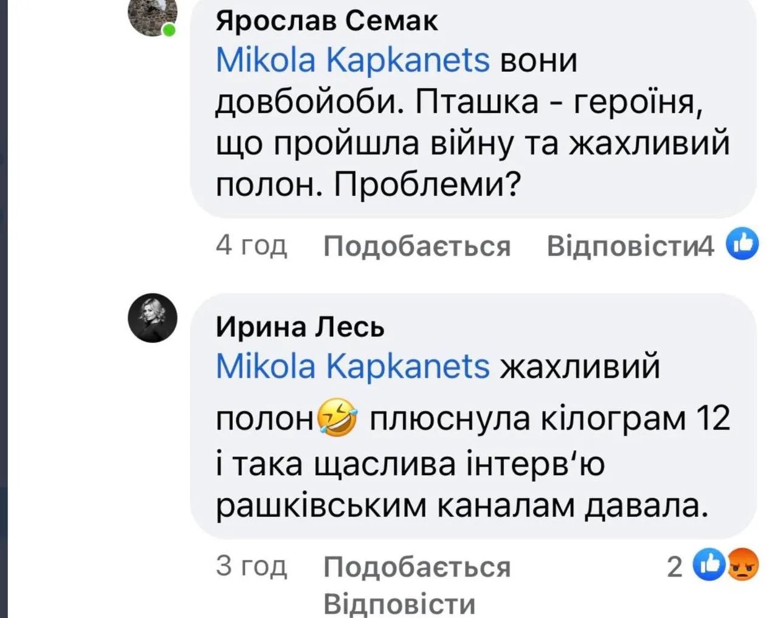Viewport: 778px width, 618px height.
Task: Click the green online status dot
Action: (x=169, y=30)
